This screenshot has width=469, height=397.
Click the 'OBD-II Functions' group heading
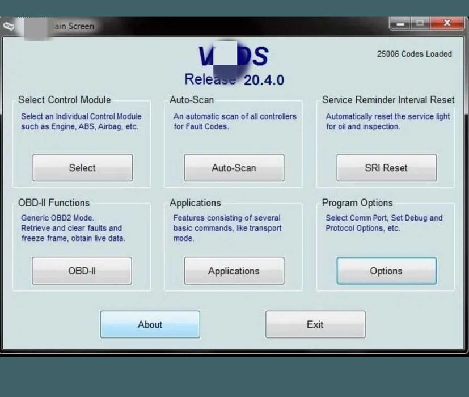click(x=54, y=203)
